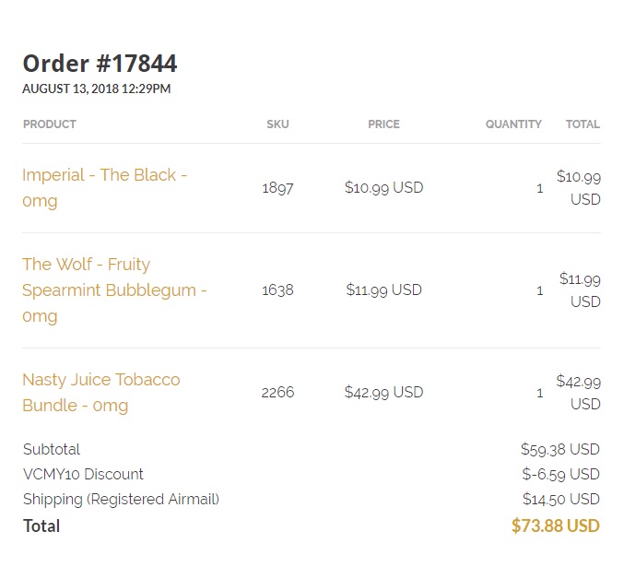The image size is (624, 567).
Task: Click the Shipping (Registered Airmail) label
Action: [122, 500]
